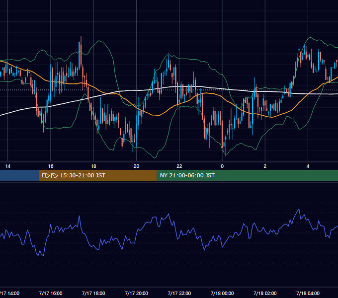The height and width of the screenshot is (298, 338).
Task: Click the 7/18 00:00 date label
Action: tap(222, 293)
